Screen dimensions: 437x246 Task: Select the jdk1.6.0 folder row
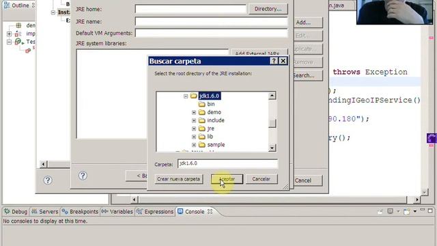(209, 96)
